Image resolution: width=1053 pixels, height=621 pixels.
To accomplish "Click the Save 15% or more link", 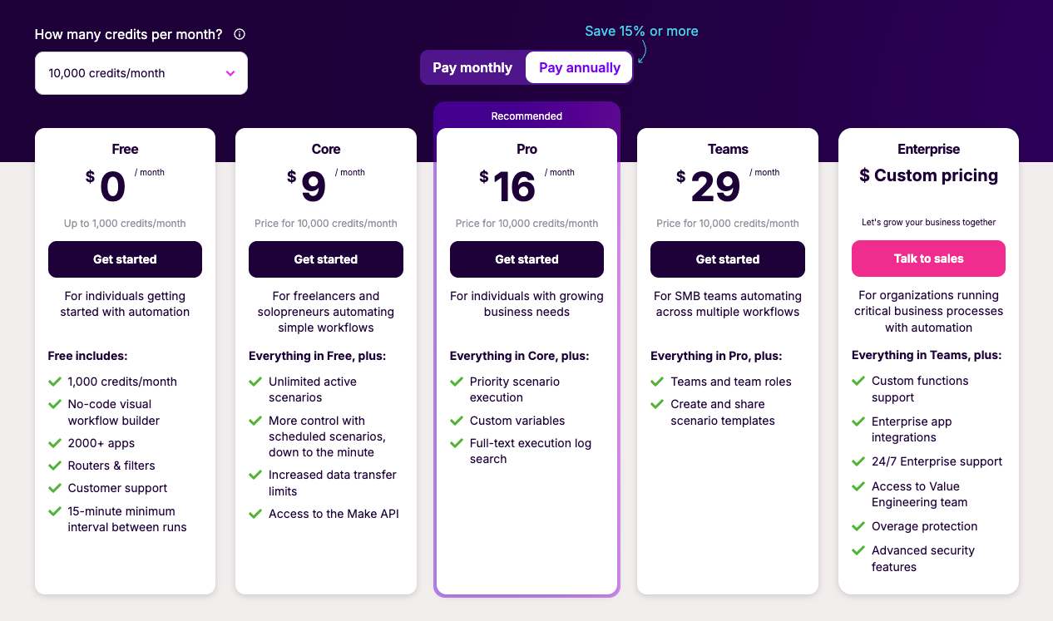I will 641,31.
